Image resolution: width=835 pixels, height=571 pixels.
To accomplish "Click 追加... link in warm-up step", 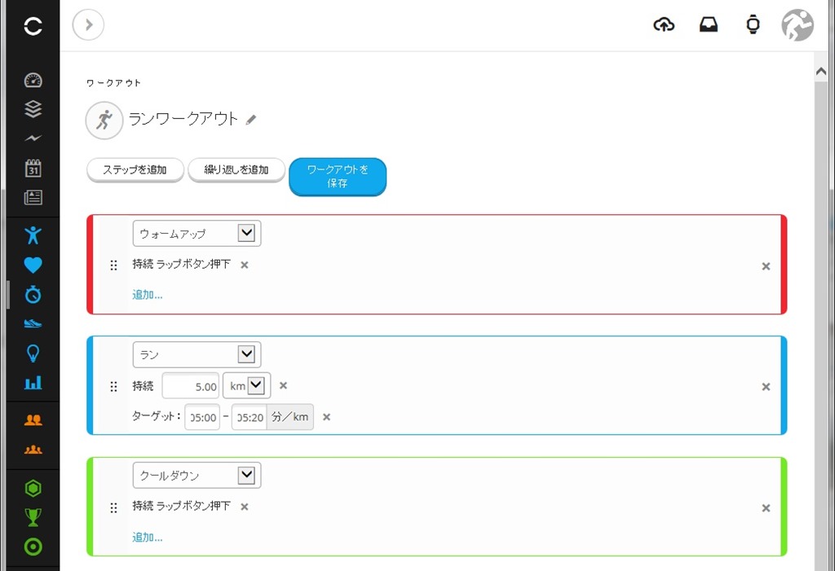I will (x=148, y=294).
